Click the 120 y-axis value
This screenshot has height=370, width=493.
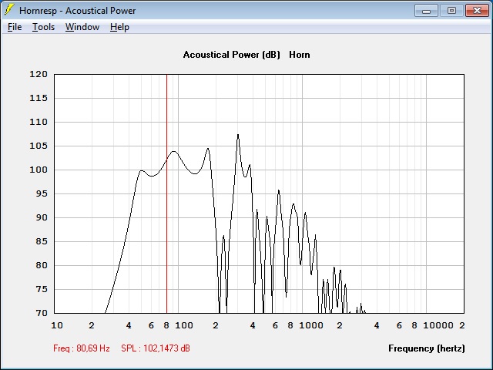39,74
